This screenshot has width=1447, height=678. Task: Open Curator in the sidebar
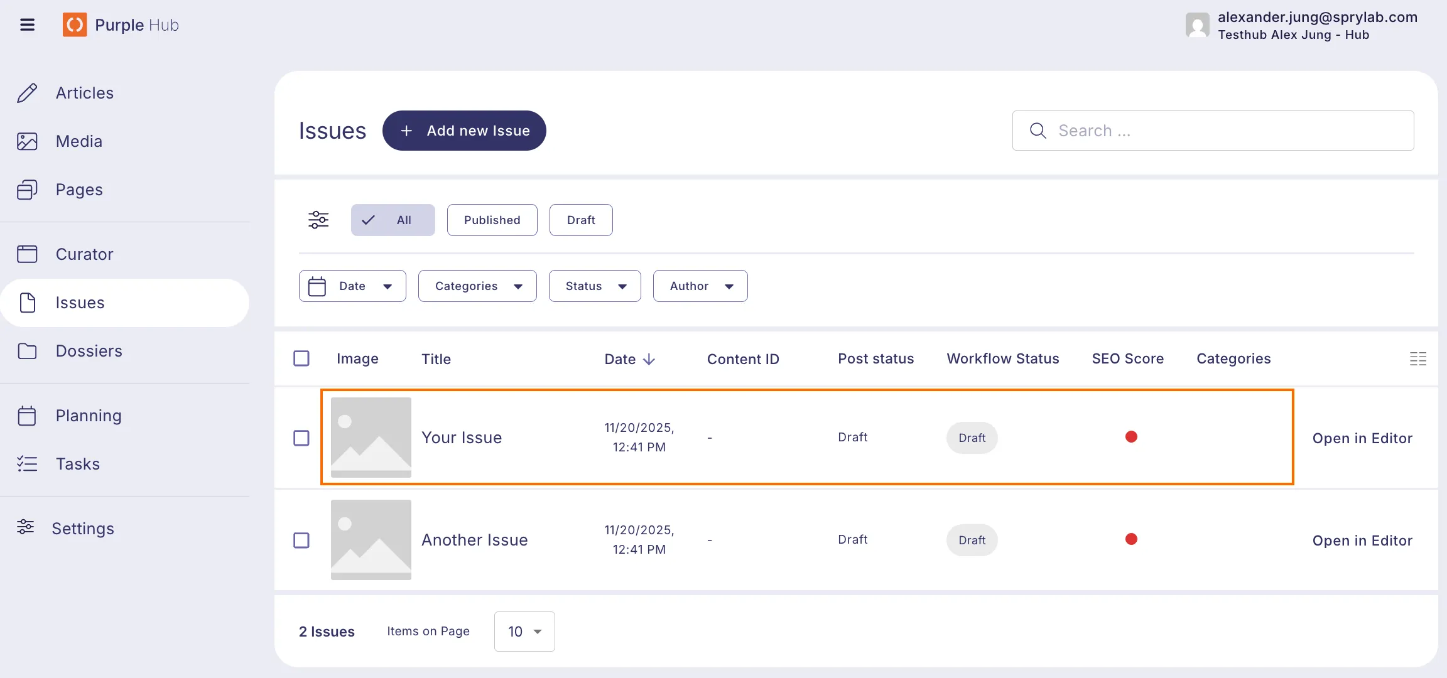[85, 254]
